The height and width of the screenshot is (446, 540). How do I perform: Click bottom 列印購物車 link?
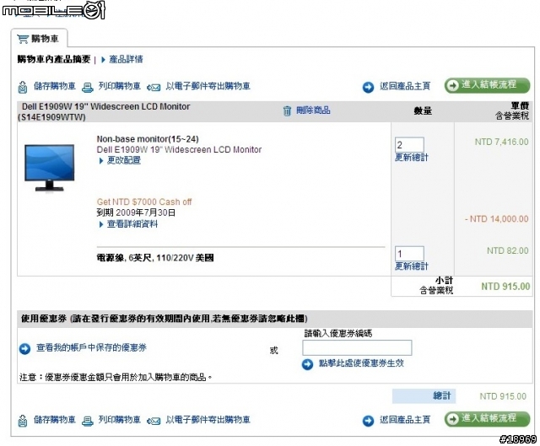(x=120, y=420)
